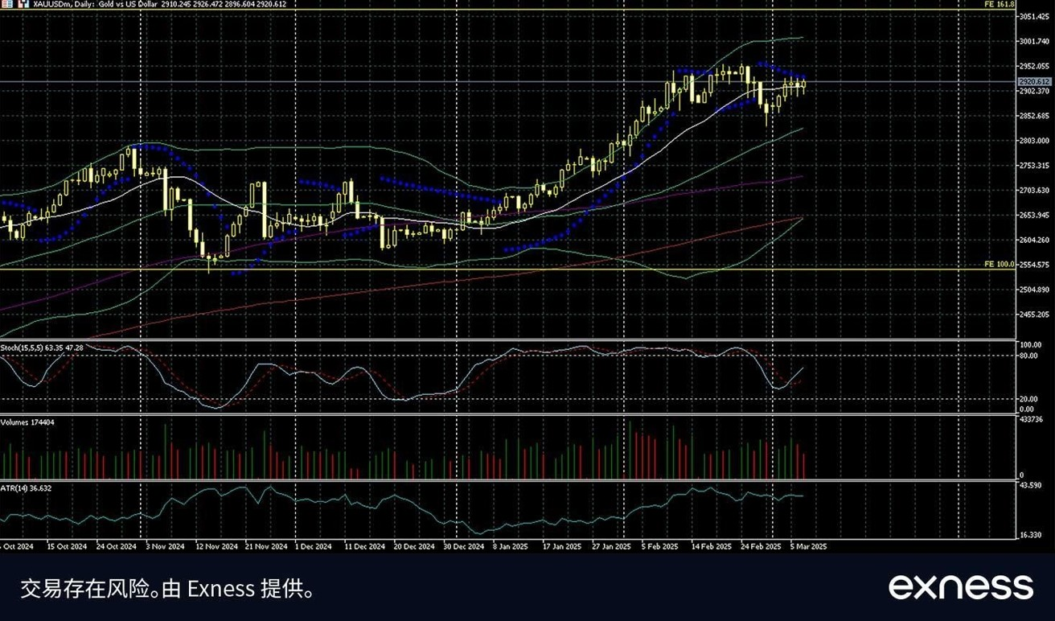Viewport: 1055px width, 621px height.
Task: Click the Exness logo
Action: point(960,586)
